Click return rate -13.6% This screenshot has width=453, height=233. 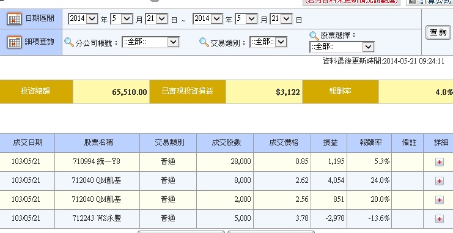click(x=379, y=218)
